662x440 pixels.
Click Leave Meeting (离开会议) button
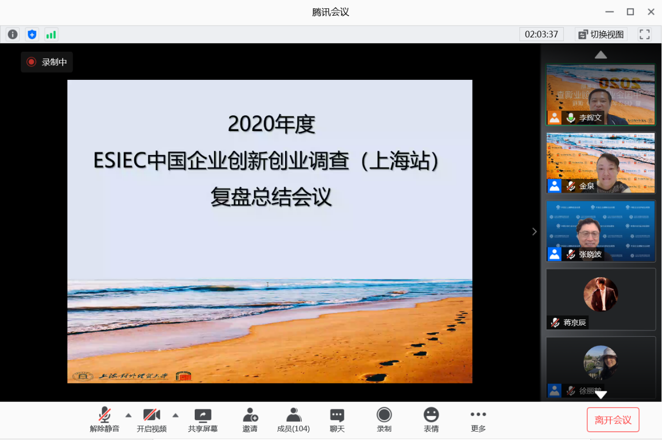click(613, 420)
